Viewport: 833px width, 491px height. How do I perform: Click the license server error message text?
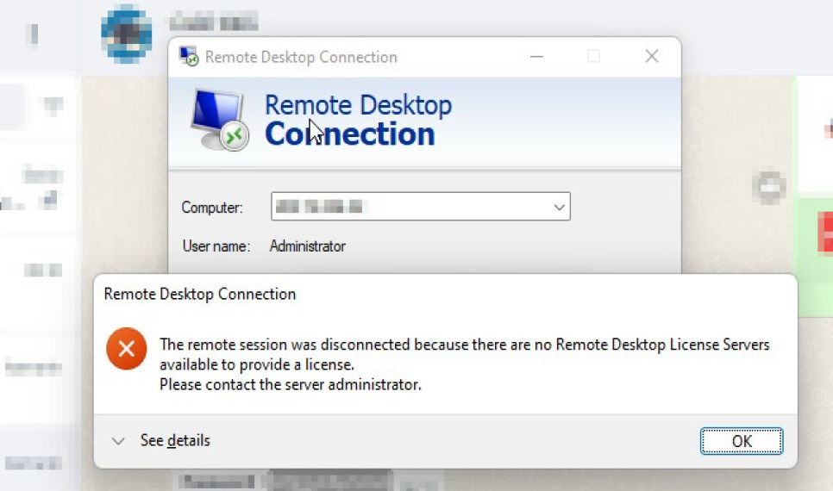[464, 345]
